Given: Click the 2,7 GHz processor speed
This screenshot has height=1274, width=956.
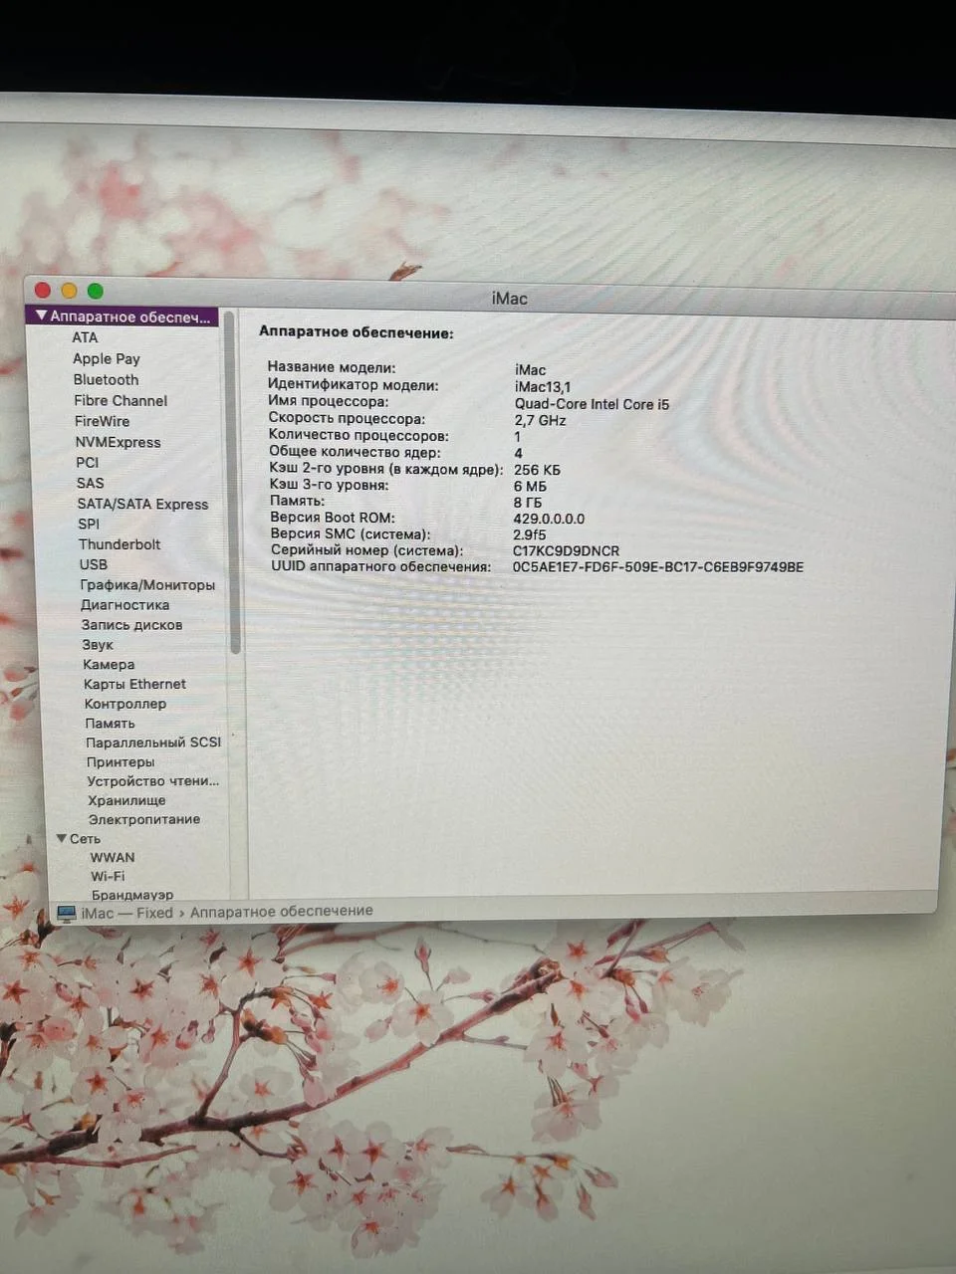Looking at the screenshot, I should tap(540, 420).
